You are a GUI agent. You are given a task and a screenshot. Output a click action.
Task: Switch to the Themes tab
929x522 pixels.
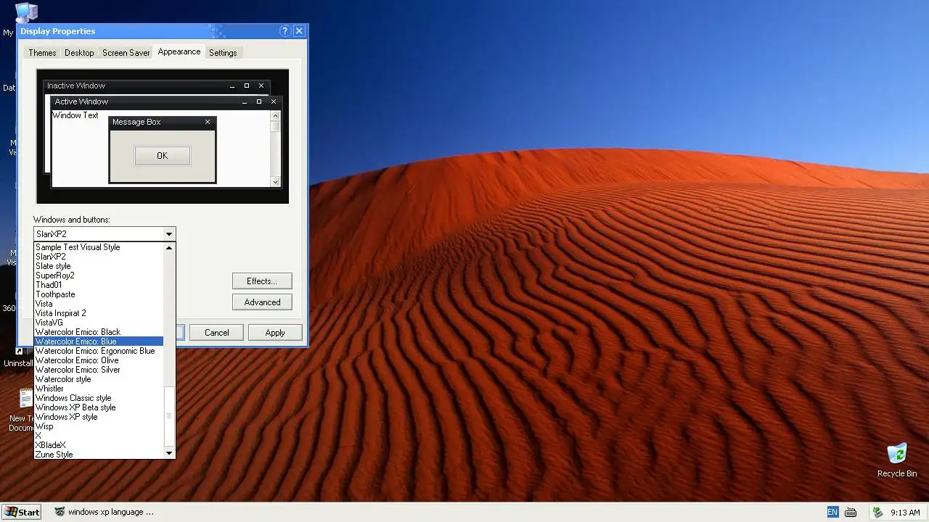[x=42, y=53]
